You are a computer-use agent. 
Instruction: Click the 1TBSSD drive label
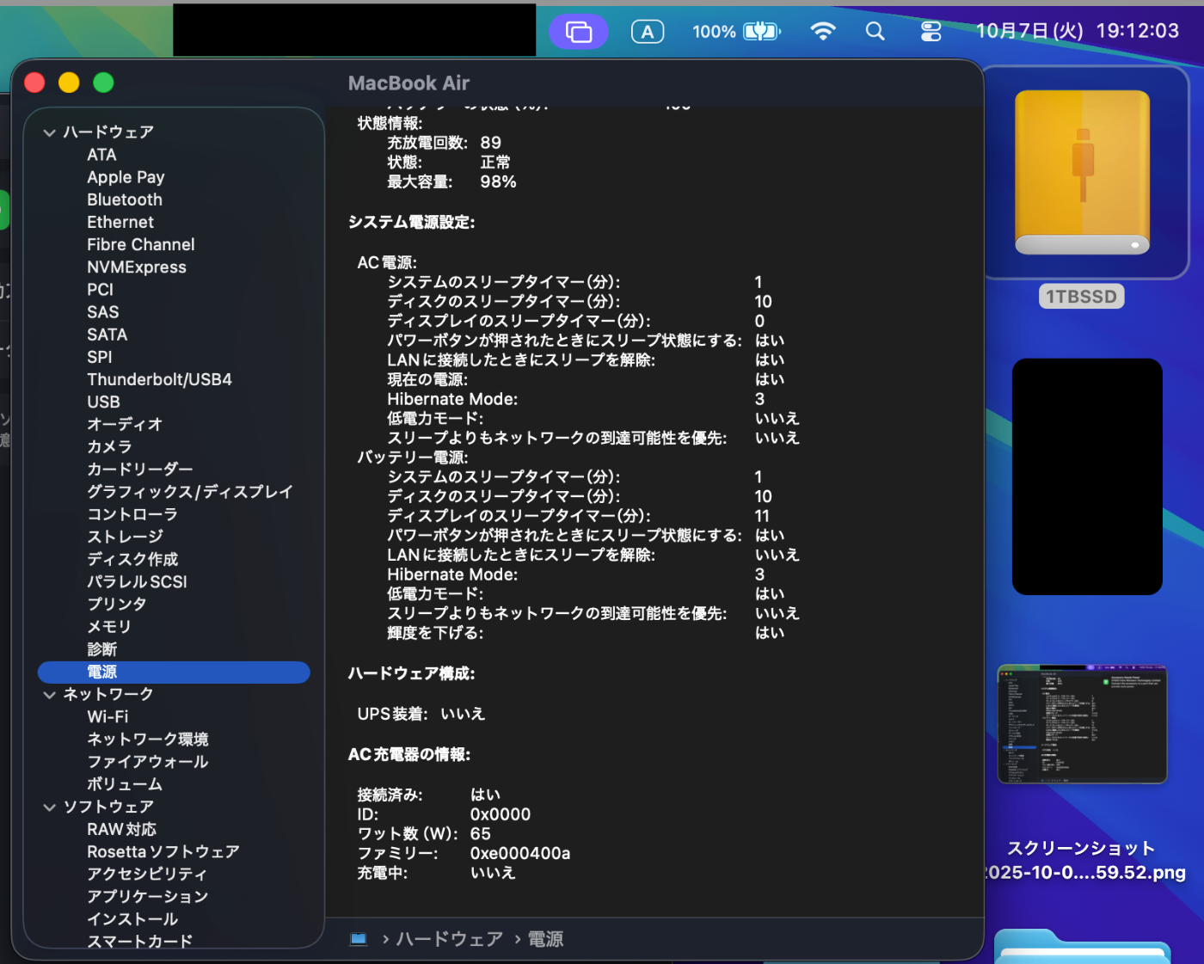click(1082, 297)
